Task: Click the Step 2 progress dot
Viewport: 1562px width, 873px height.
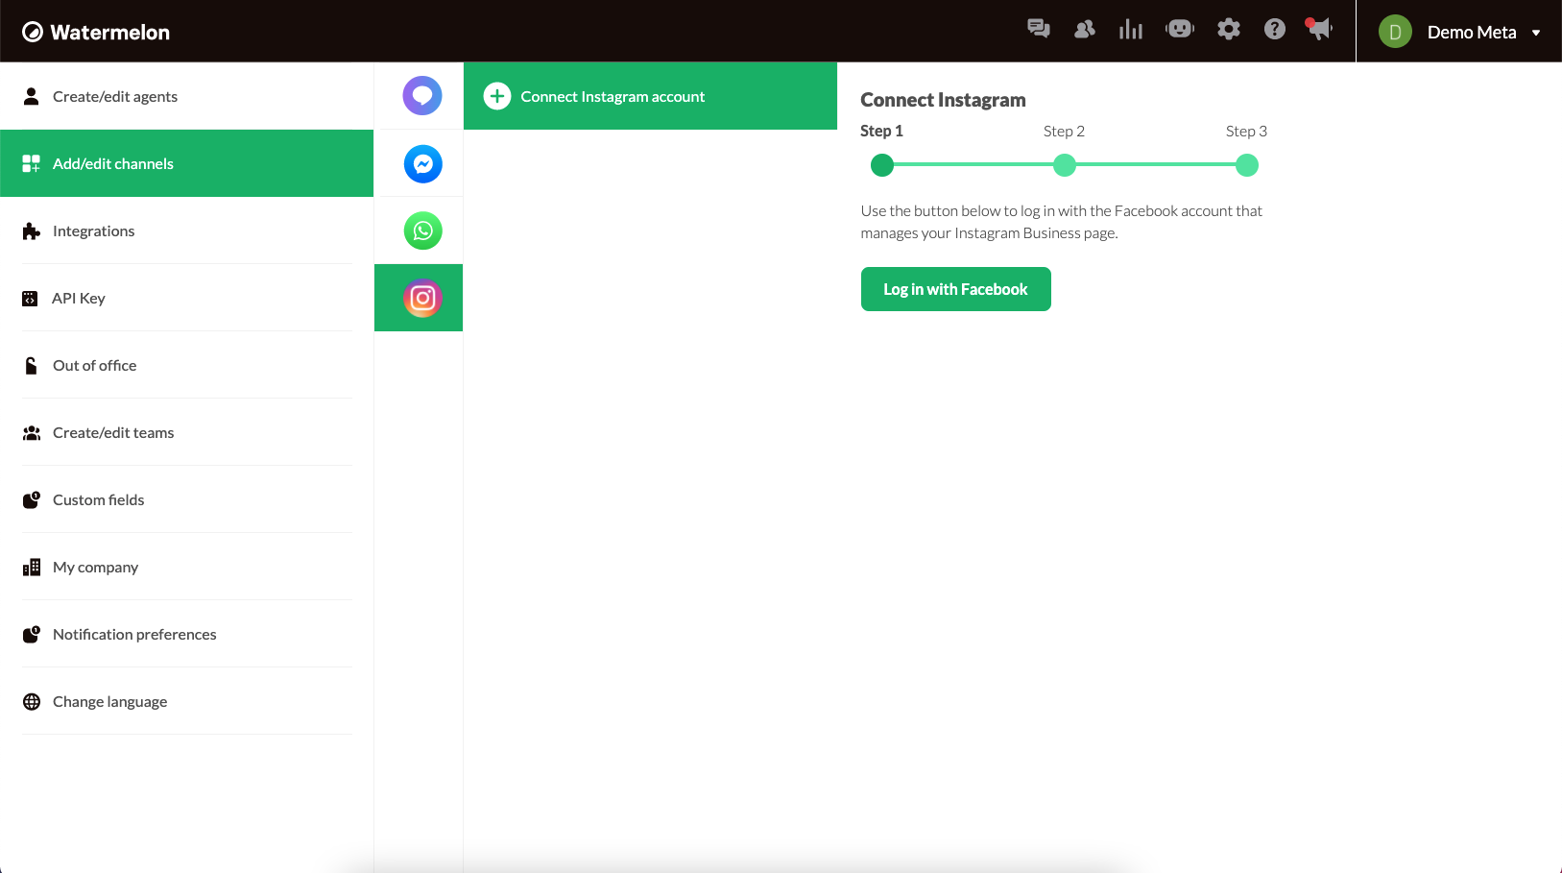Action: [x=1065, y=165]
